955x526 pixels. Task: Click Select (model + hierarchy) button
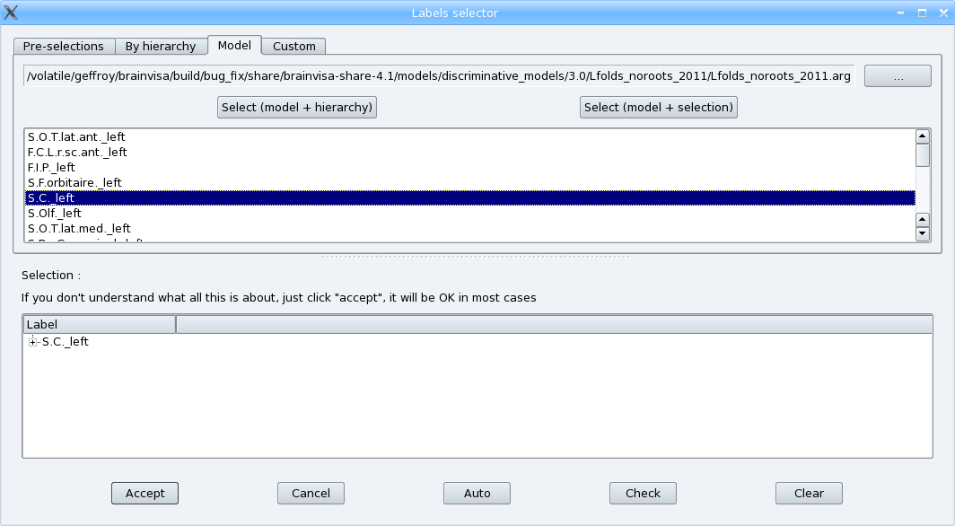297,108
